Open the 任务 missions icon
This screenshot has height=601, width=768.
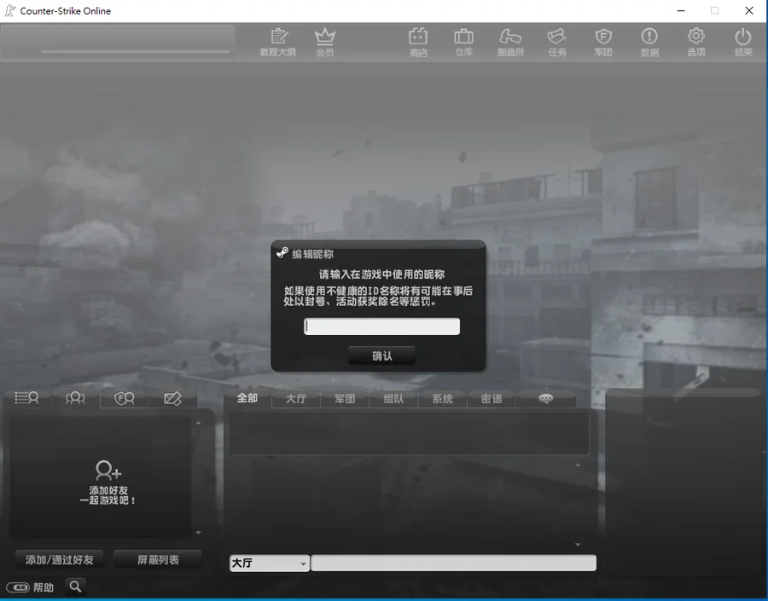pos(557,42)
